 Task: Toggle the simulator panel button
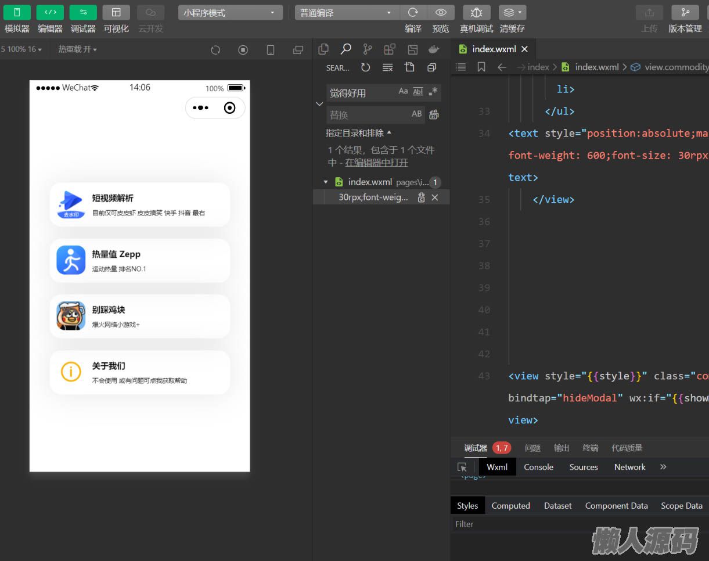point(17,12)
